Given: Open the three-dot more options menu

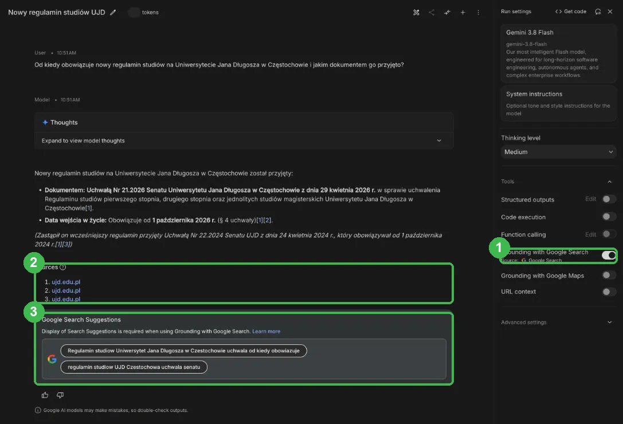Looking at the screenshot, I should coord(478,12).
